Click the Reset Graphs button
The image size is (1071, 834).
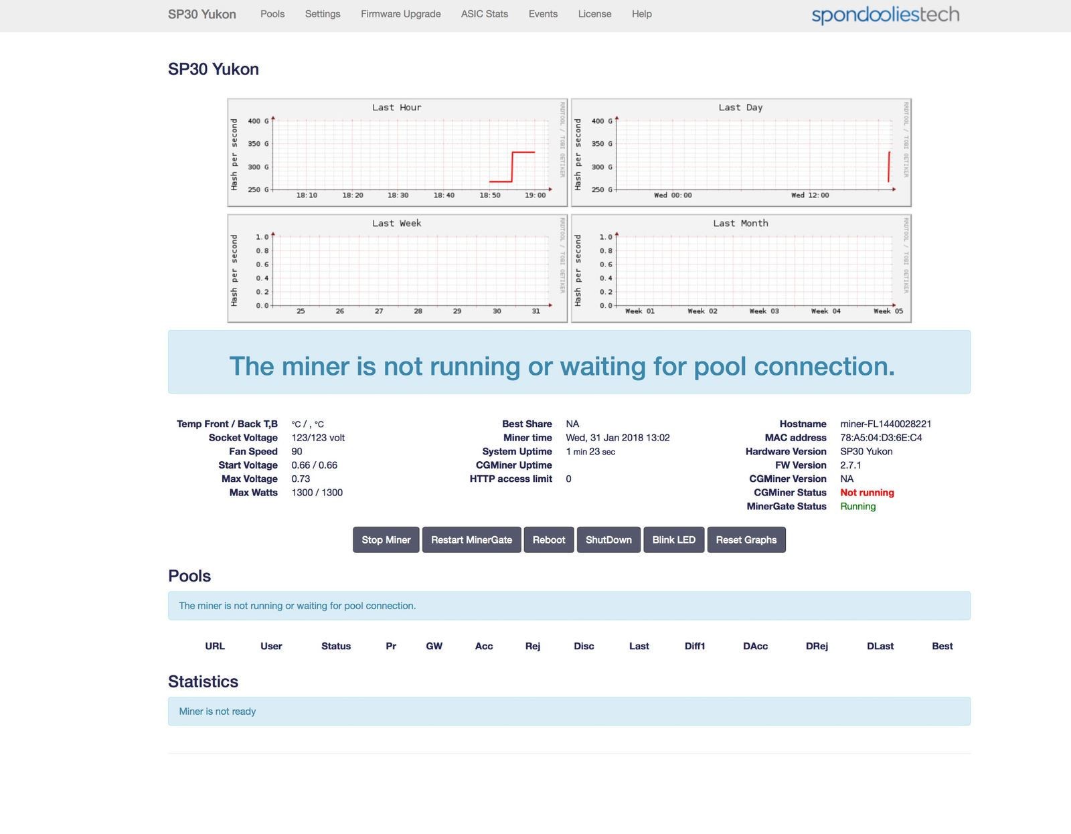tap(746, 539)
